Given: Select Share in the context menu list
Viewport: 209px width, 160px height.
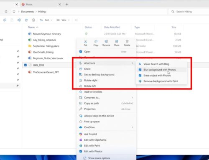Looking at the screenshot, I should (x=106, y=69).
